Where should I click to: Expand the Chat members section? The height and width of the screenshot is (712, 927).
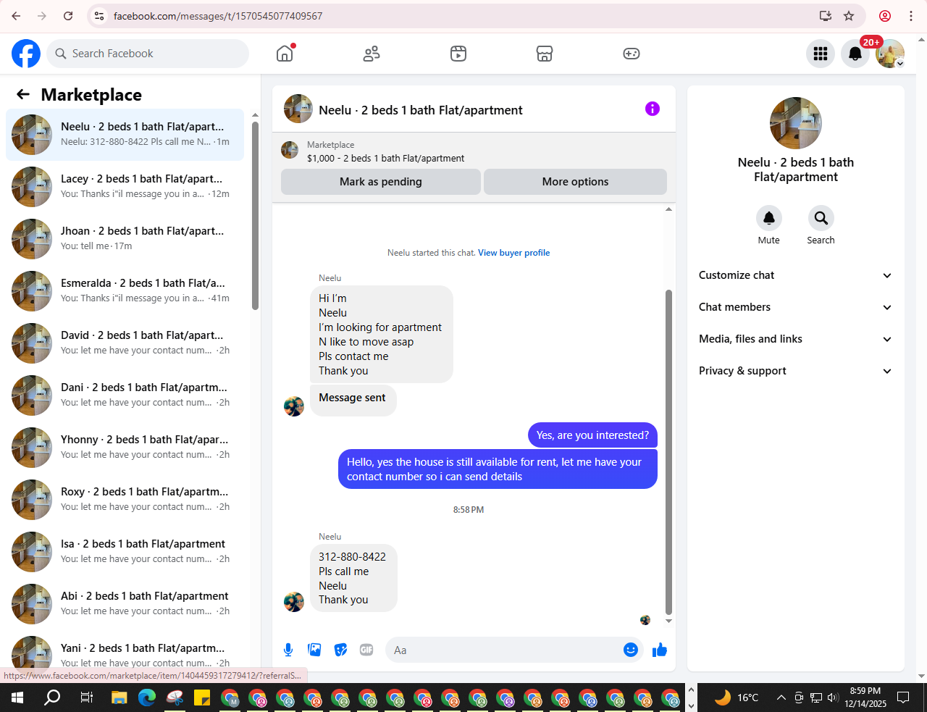796,307
